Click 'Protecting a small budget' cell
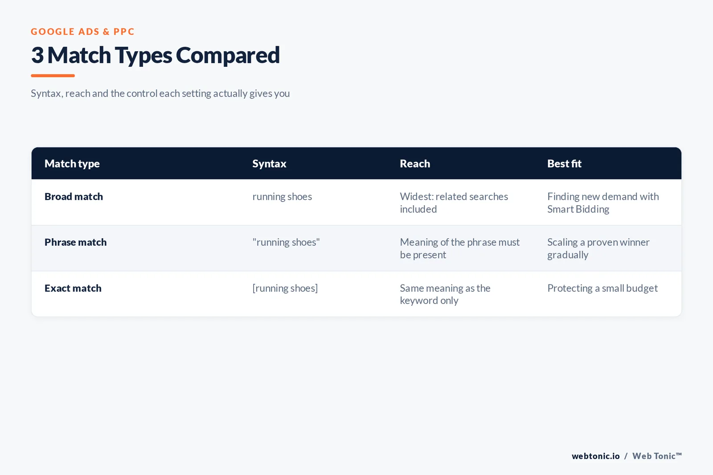Screen dimensions: 713x475 click(x=602, y=288)
